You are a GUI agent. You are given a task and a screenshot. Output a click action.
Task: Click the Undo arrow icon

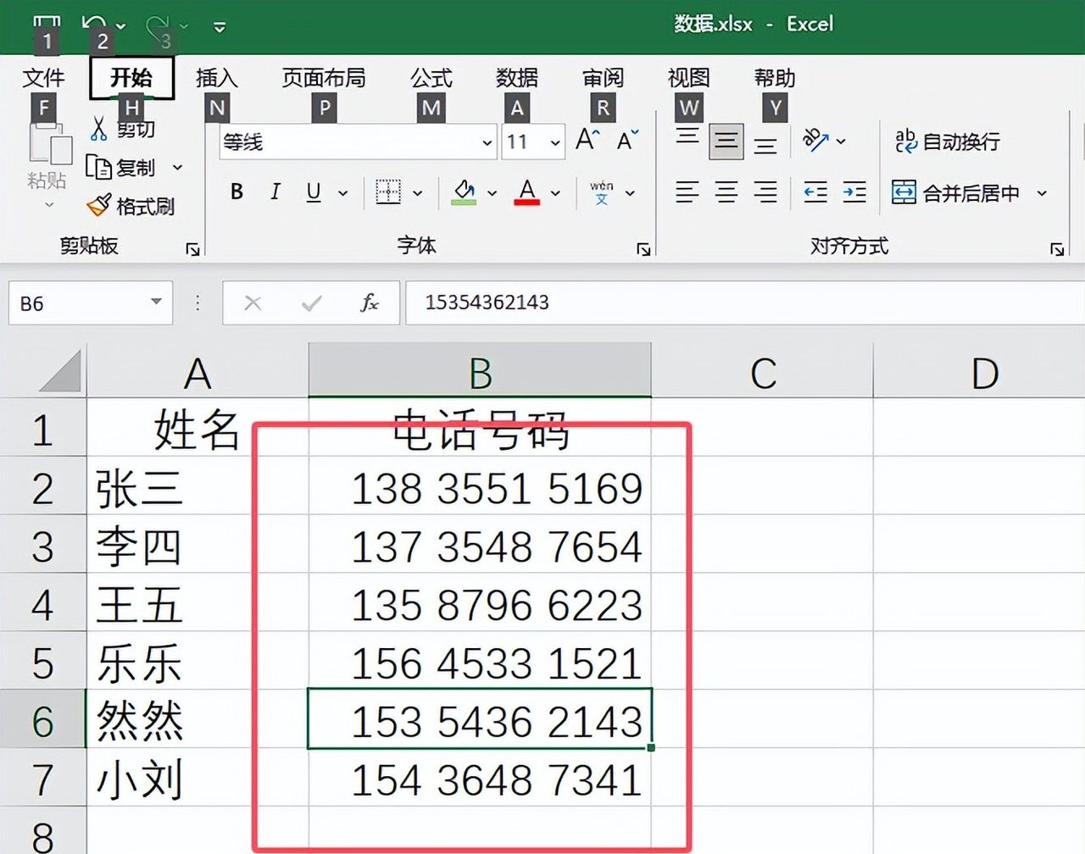coord(94,23)
